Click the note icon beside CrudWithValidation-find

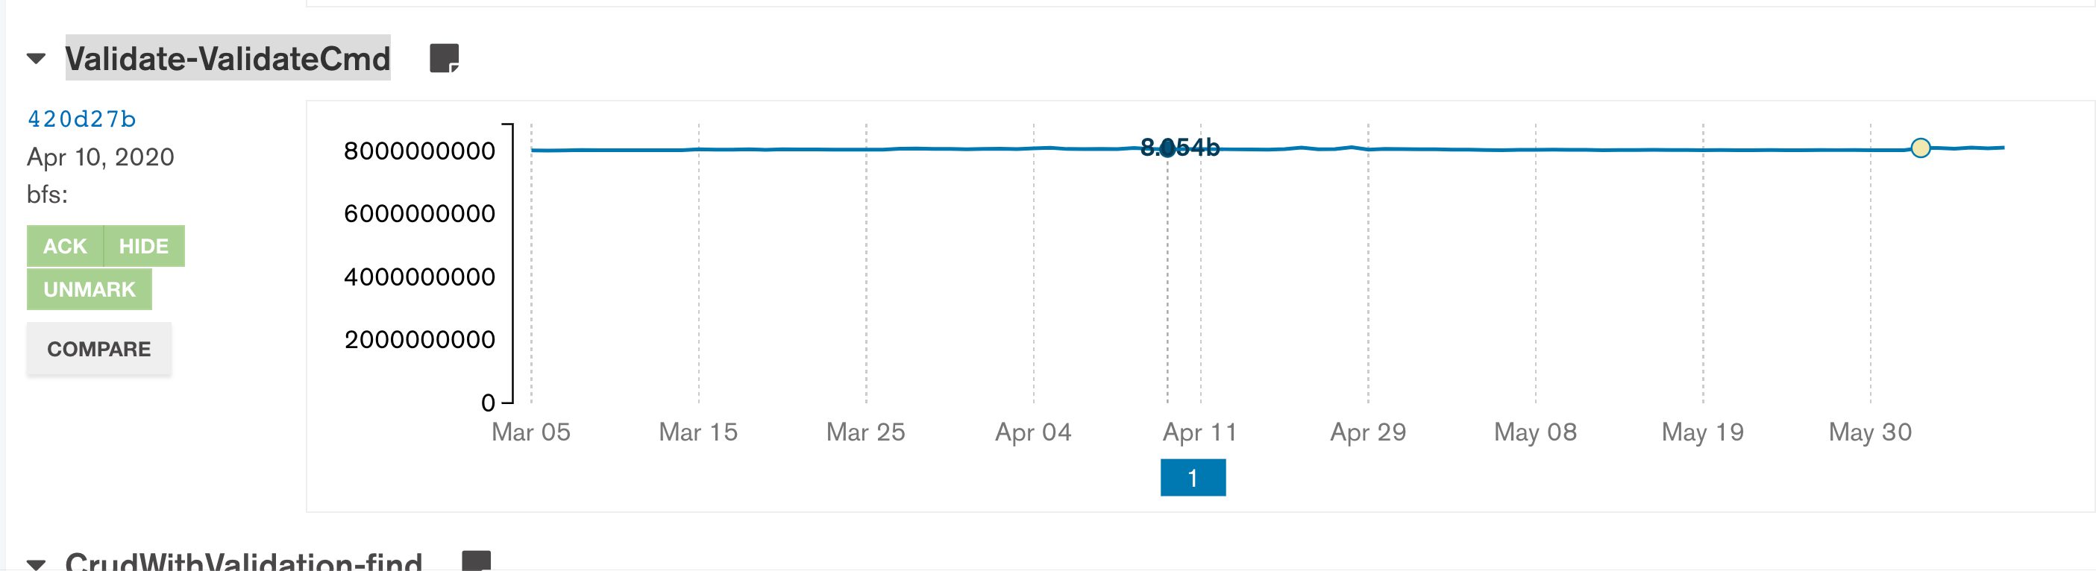(477, 561)
